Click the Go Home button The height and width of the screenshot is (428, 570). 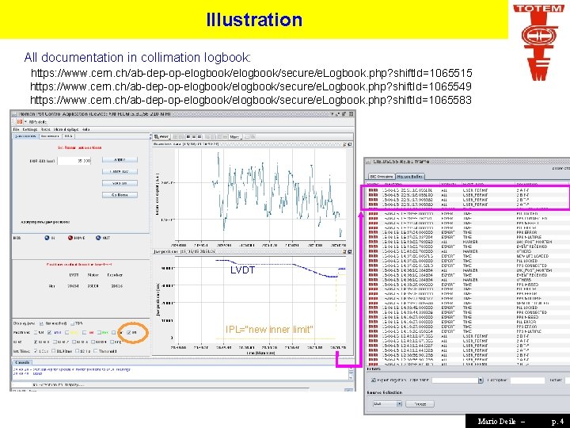coord(120,195)
